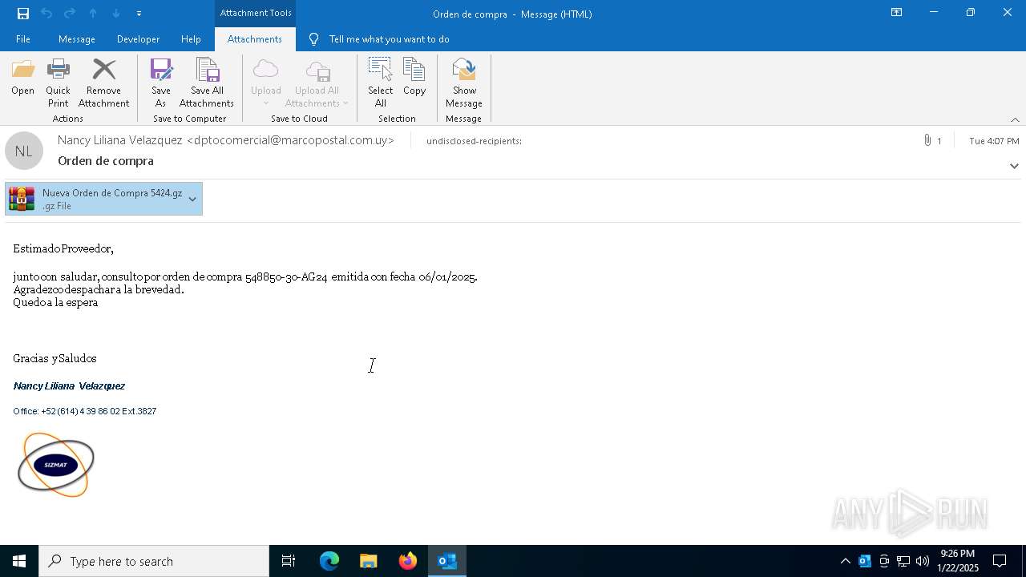
Task: Open the File menu
Action: click(23, 39)
